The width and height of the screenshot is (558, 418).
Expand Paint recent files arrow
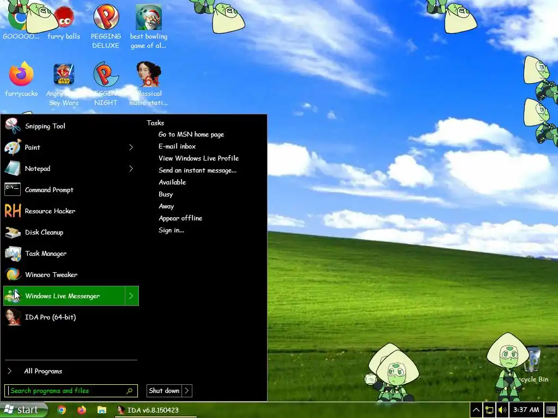[131, 147]
